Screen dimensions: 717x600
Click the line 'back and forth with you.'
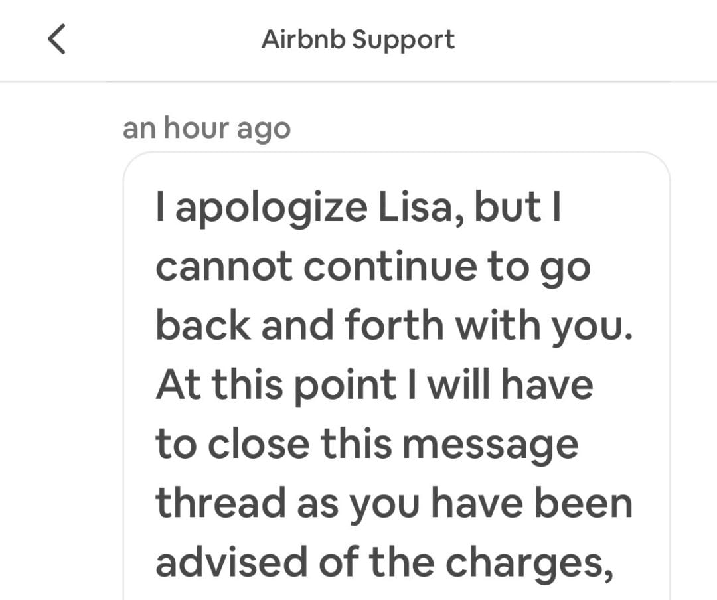[x=394, y=327]
